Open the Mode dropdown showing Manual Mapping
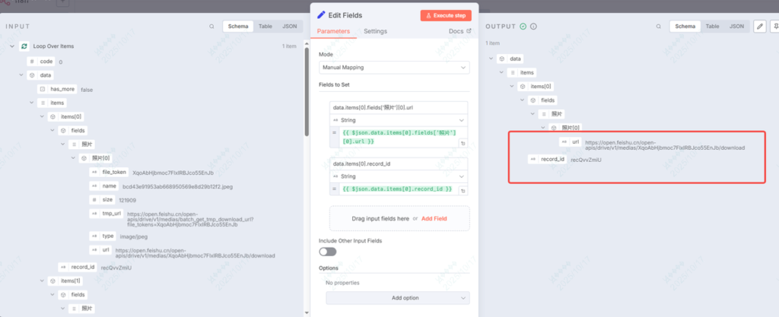 pyautogui.click(x=393, y=68)
